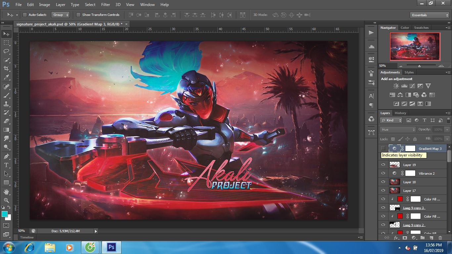Screen dimensions: 452x254
Task: Hide Layer 19 using eye icon
Action: coord(383,165)
